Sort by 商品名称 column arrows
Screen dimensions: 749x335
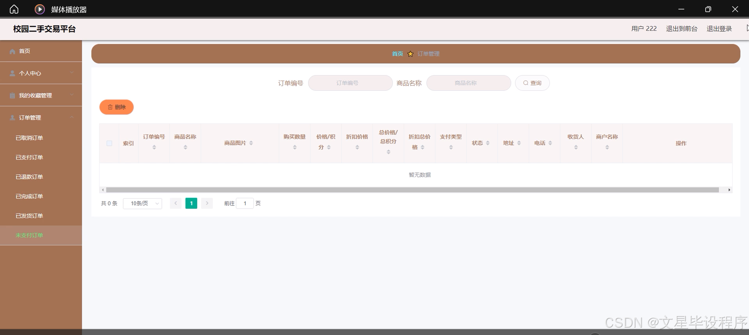(185, 147)
